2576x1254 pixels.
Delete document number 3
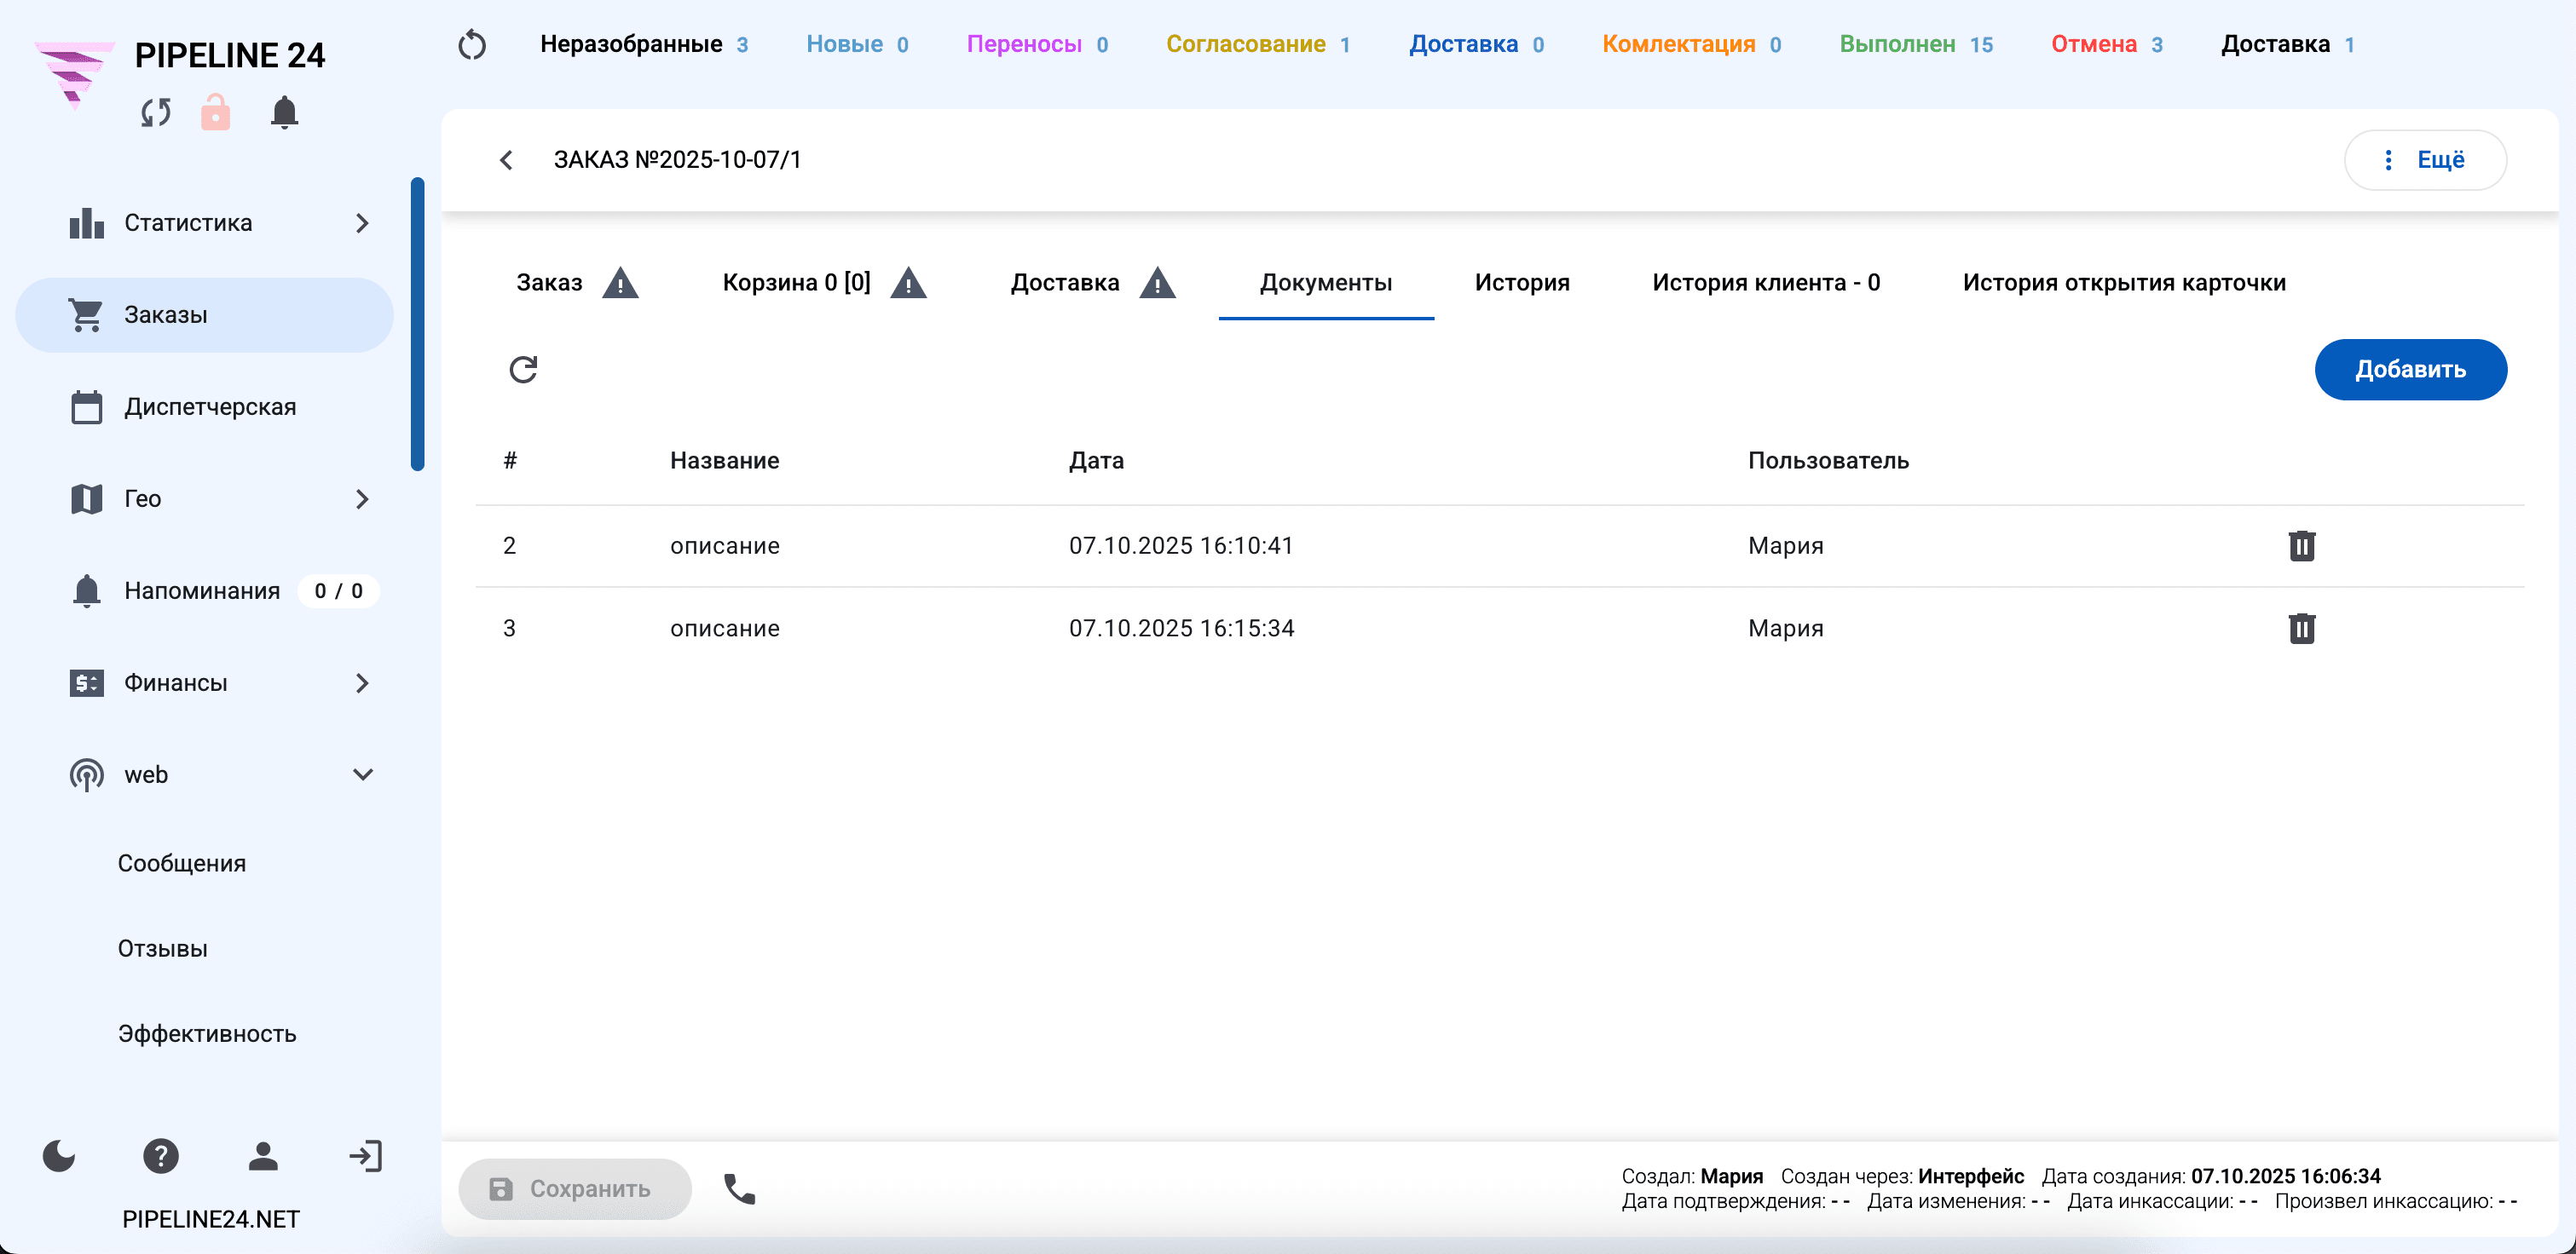click(2302, 629)
